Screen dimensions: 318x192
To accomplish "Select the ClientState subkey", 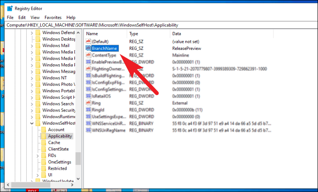I will (x=59, y=149).
